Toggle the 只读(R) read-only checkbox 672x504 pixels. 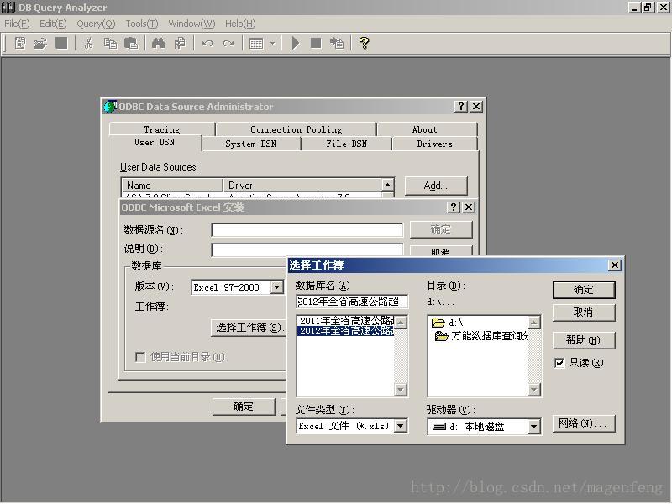559,363
